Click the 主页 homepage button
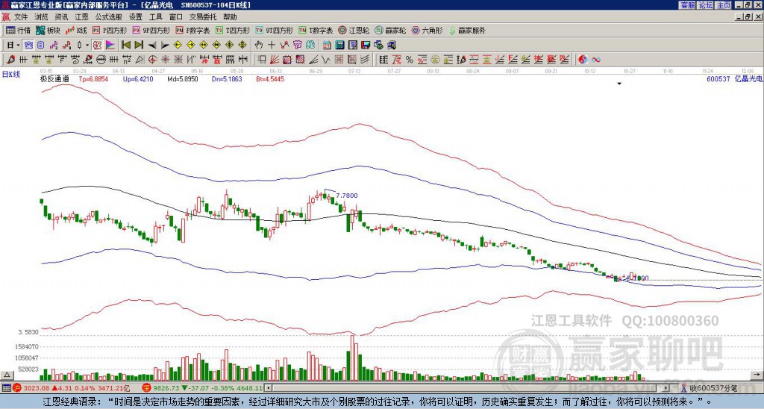Image resolution: width=764 pixels, height=409 pixels. click(x=723, y=5)
